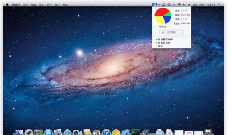232x135 pixels.
Task: Click the memory usage pie chart
Action: pyautogui.click(x=163, y=16)
